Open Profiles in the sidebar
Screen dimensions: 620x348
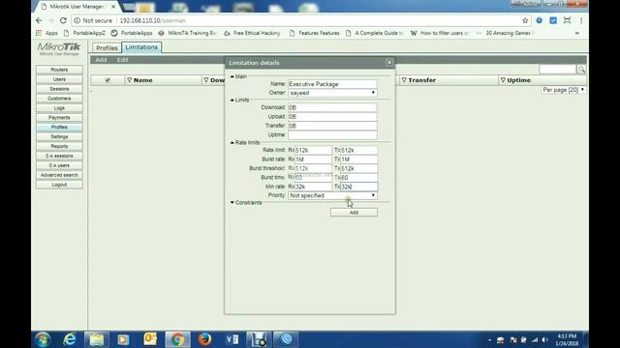(59, 127)
